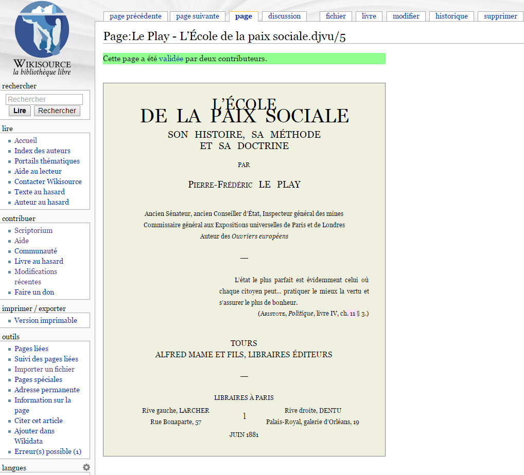This screenshot has width=524, height=475.
Task: Open the modifier tab
Action: point(406,16)
